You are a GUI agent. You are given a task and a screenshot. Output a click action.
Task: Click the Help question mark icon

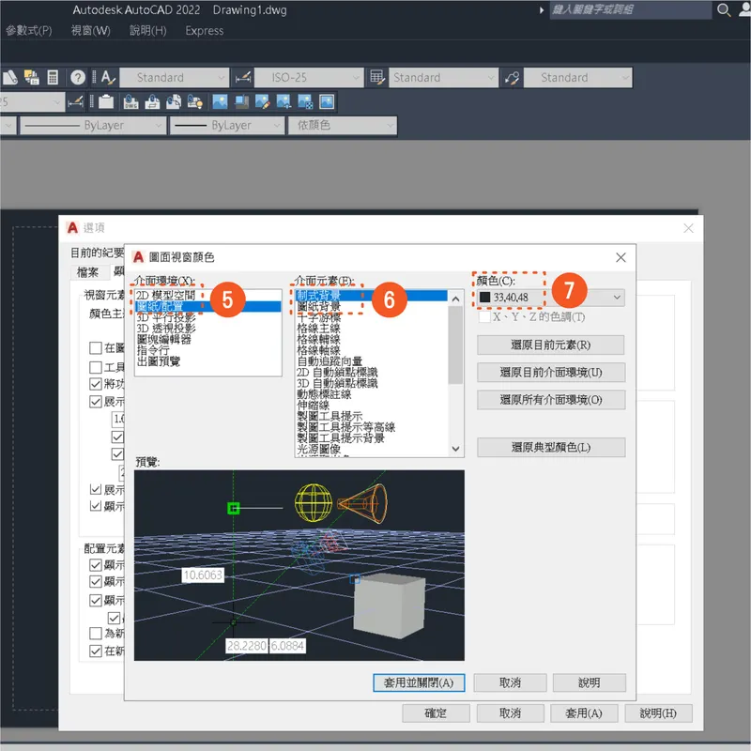[x=78, y=77]
